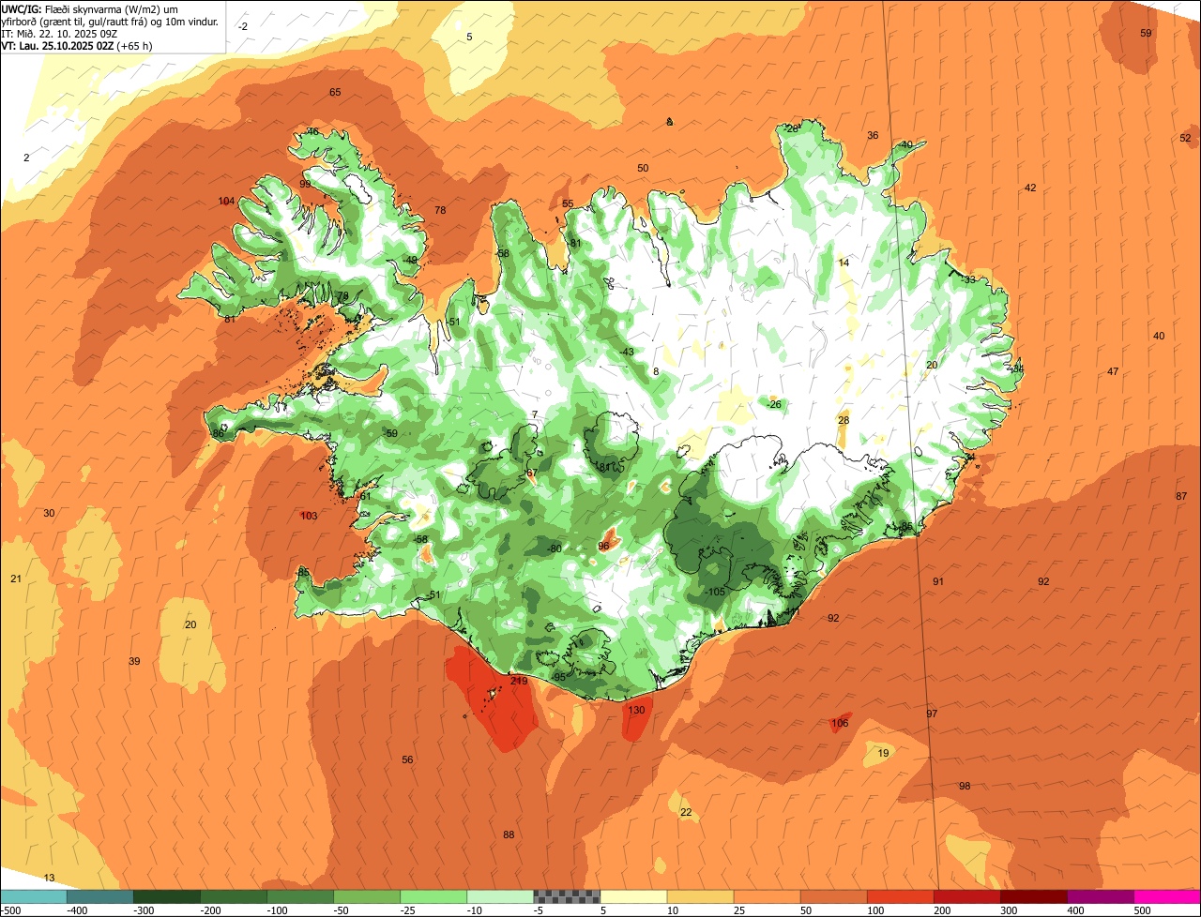
Task: Pick legend swatch between 50 and 100
Action: pos(833,896)
